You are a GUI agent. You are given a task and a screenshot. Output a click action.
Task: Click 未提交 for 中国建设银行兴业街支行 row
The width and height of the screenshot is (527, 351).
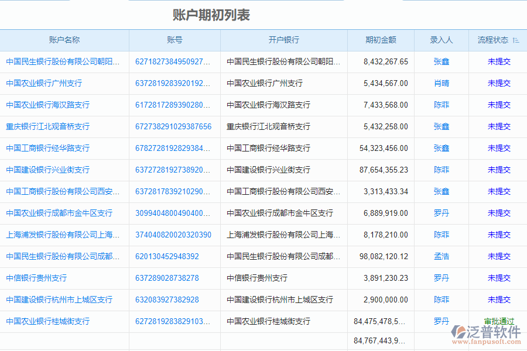[x=498, y=170]
